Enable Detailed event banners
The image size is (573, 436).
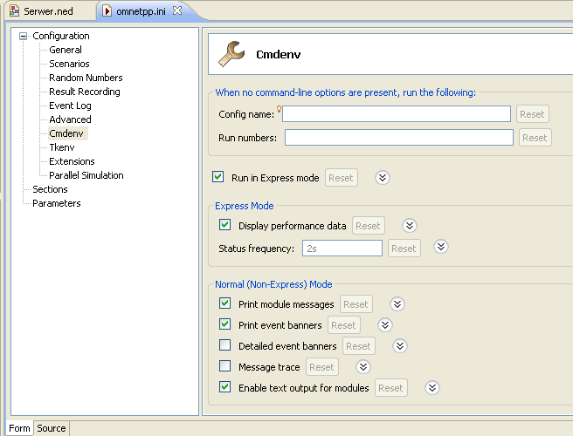(225, 345)
